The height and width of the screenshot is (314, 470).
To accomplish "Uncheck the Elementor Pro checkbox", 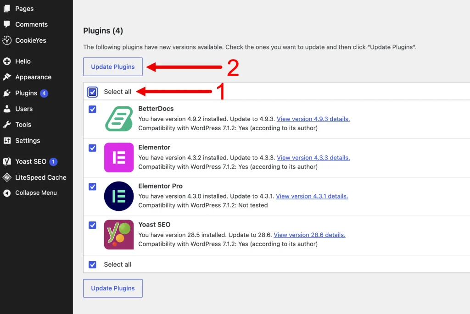I will coord(92,187).
